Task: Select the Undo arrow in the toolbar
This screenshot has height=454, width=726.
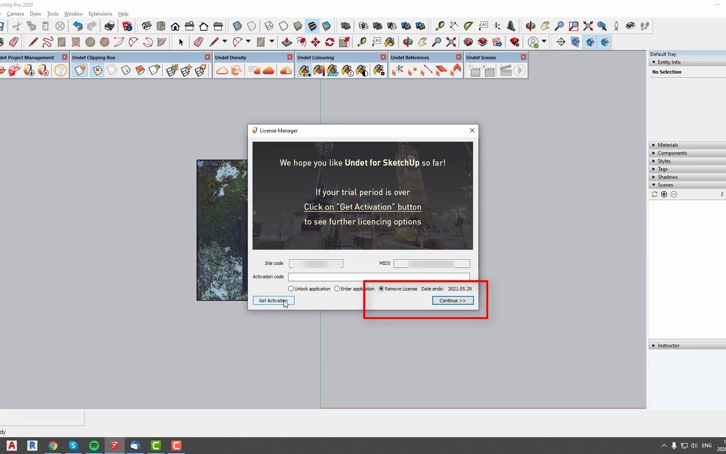Action: pos(78,26)
